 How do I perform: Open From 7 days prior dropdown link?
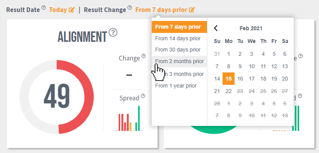tap(161, 10)
